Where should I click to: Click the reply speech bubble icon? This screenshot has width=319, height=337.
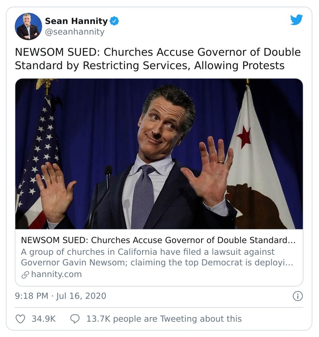click(x=75, y=319)
